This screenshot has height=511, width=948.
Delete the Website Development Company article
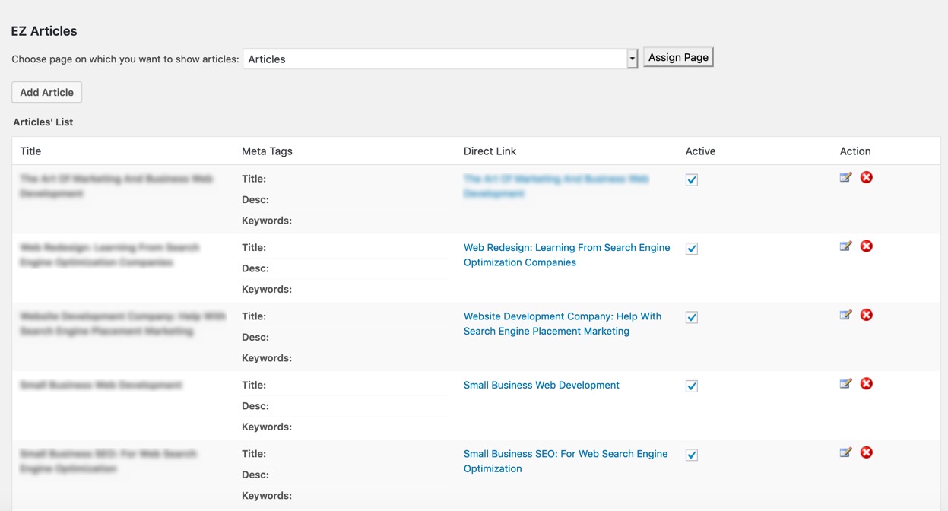[866, 315]
